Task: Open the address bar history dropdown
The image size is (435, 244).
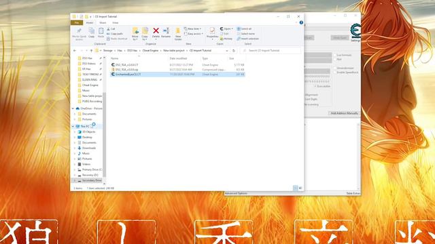Action: pos(227,51)
